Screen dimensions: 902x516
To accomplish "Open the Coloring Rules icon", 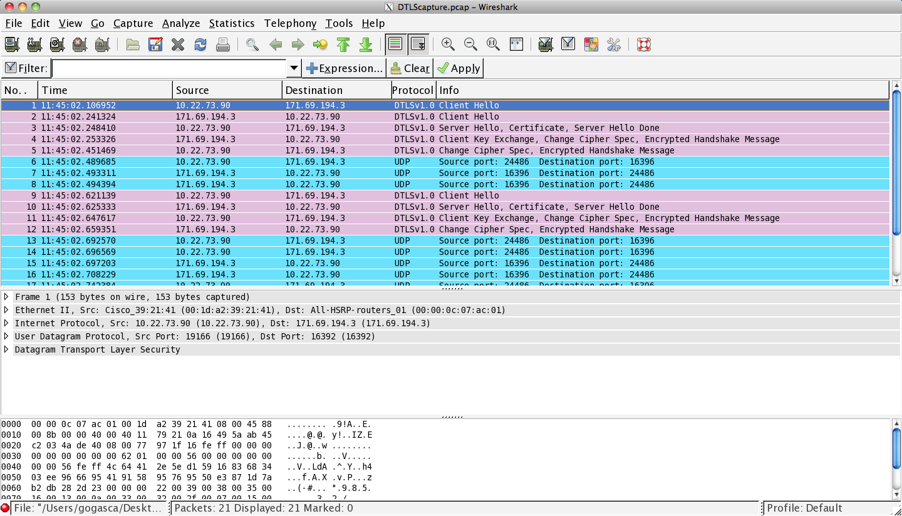I will [x=591, y=44].
